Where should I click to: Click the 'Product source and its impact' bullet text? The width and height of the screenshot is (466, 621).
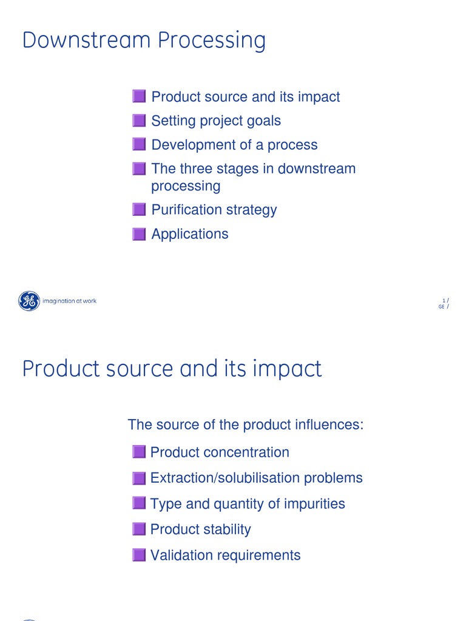245,97
